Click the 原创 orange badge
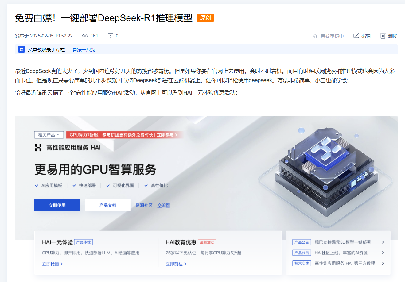The image size is (405, 282). click(x=205, y=18)
